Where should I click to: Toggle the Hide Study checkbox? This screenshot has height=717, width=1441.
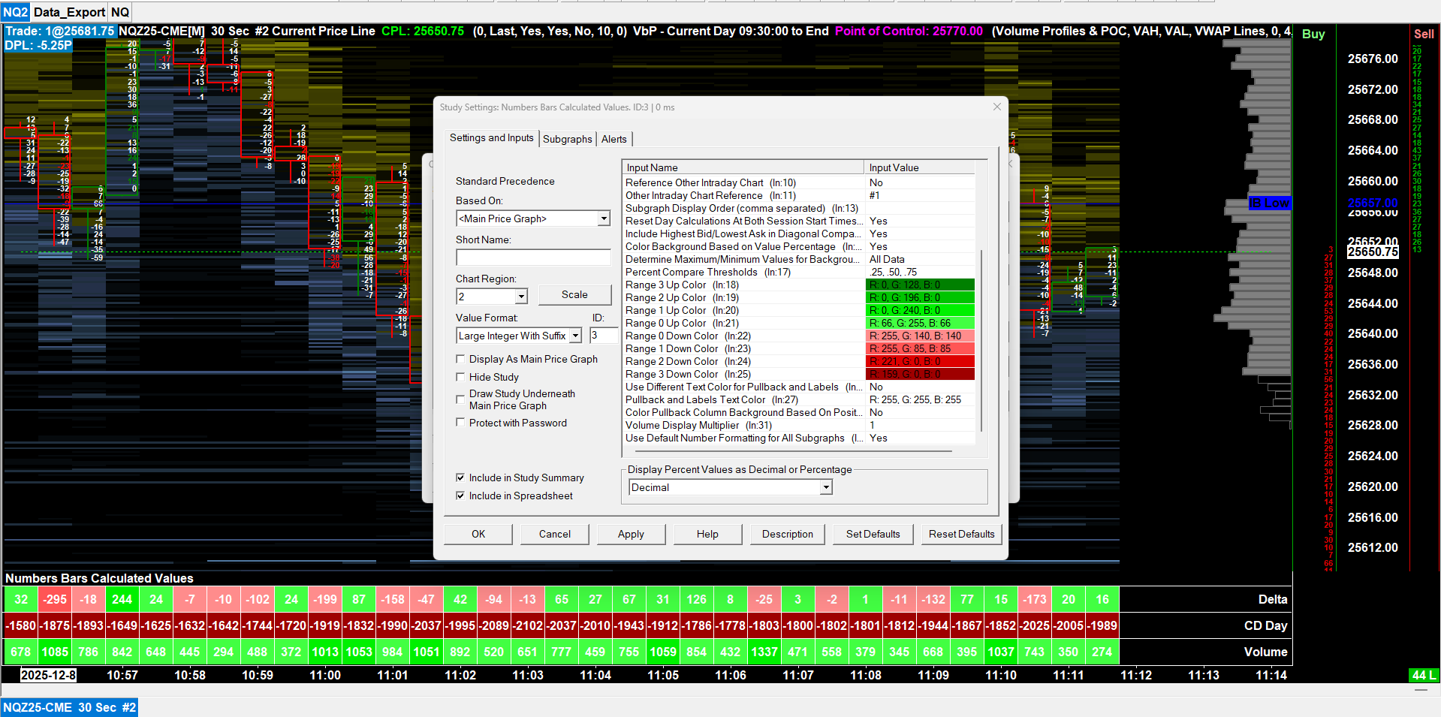460,377
